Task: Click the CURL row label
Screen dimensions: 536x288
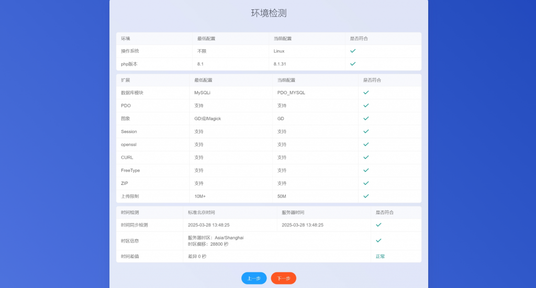Action: (x=127, y=158)
